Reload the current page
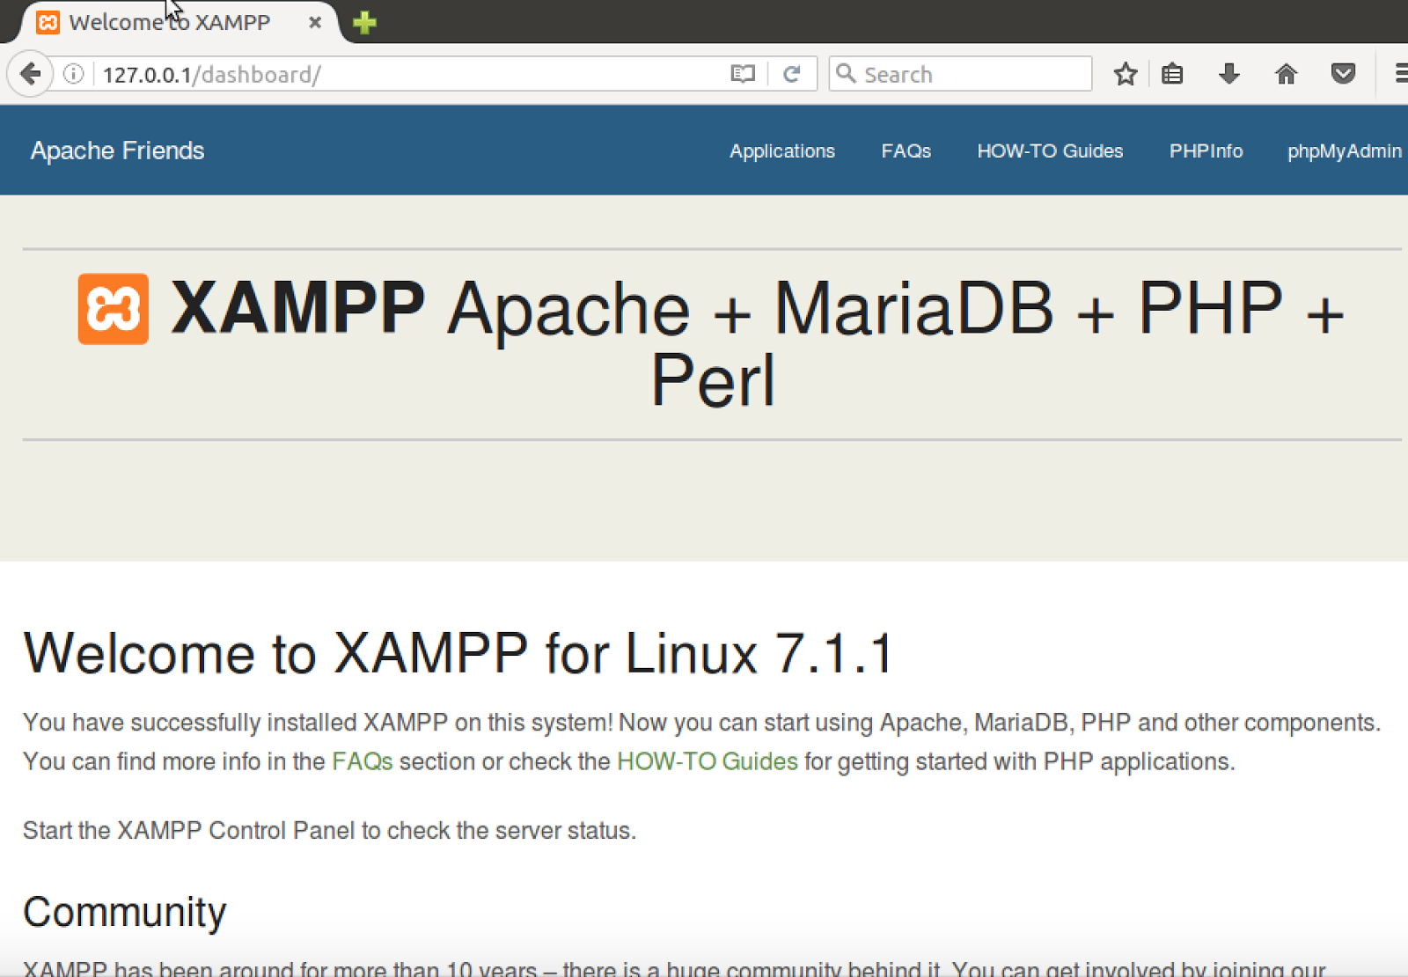This screenshot has width=1408, height=977. click(x=791, y=74)
